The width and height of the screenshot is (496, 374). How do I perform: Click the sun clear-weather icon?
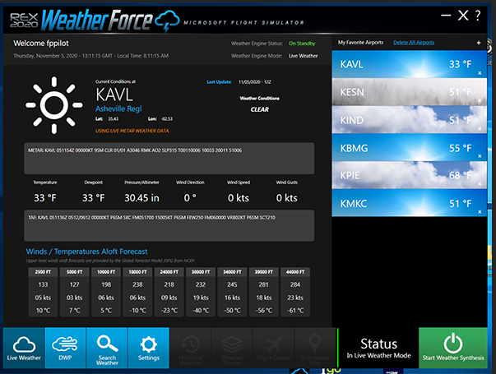pyautogui.click(x=54, y=105)
